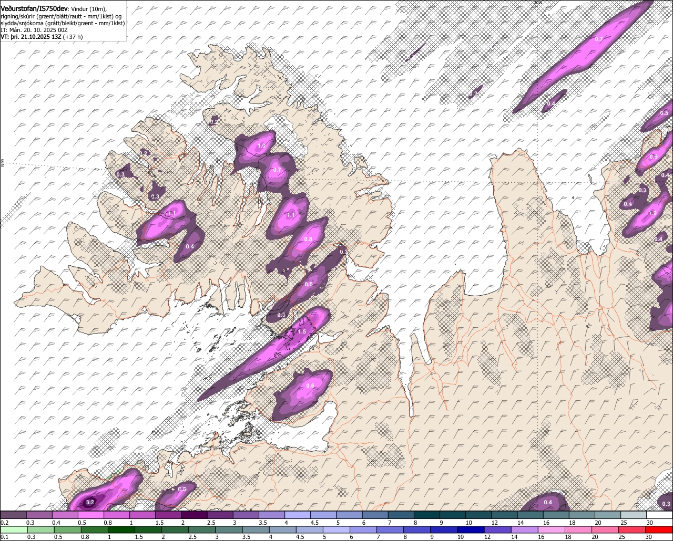Select bottom legend swatch starting at 4
The width and height of the screenshot is (673, 541).
[x=282, y=529]
